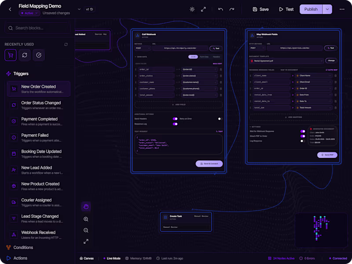This screenshot has width=352, height=264.
Task: Delete the customer_phone JSON field row
Action: (221, 89)
